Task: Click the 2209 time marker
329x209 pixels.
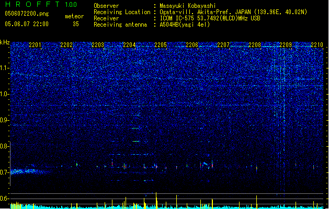Action: [x=286, y=45]
